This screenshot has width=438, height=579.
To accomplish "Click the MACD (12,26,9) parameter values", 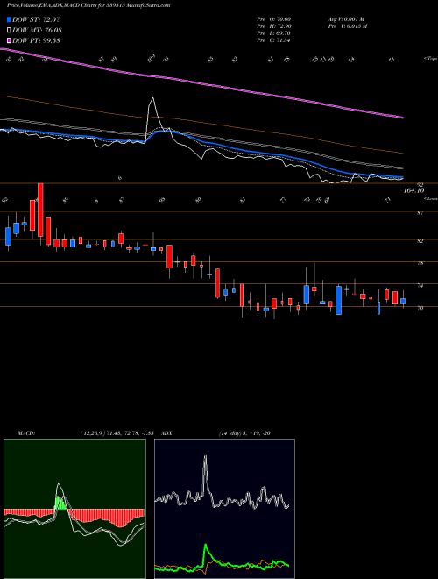I will (x=117, y=433).
